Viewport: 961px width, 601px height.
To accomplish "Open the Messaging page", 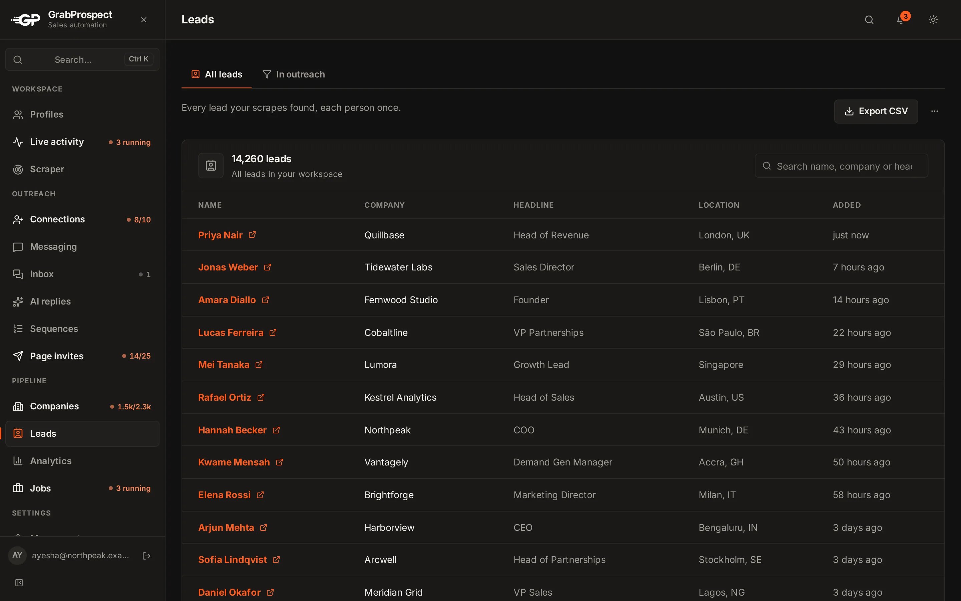I will pos(82,247).
